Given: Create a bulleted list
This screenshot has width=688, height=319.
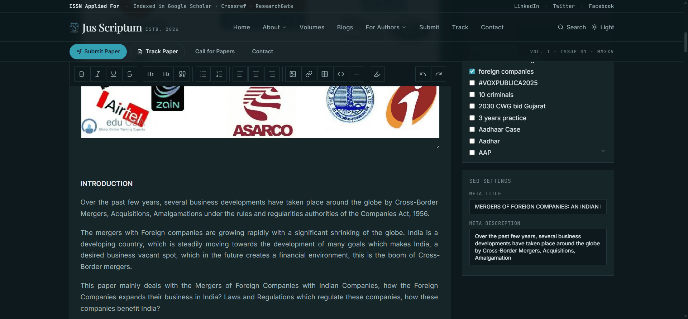Looking at the screenshot, I should (203, 74).
